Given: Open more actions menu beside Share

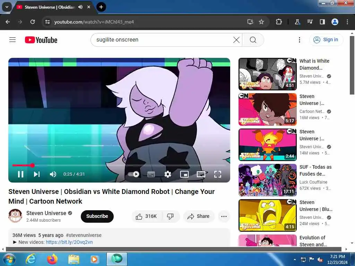Looking at the screenshot, I should coord(224,216).
